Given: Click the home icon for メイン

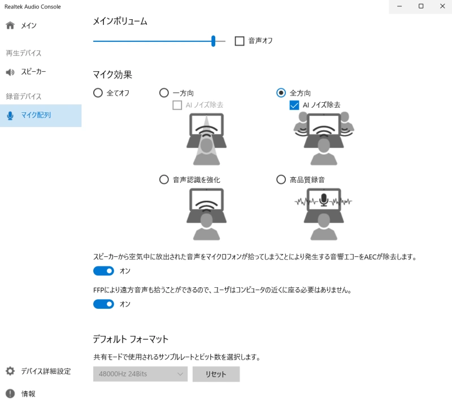Looking at the screenshot, I should pyautogui.click(x=9, y=25).
